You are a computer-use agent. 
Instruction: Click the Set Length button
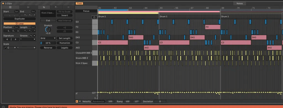coord(65,38)
